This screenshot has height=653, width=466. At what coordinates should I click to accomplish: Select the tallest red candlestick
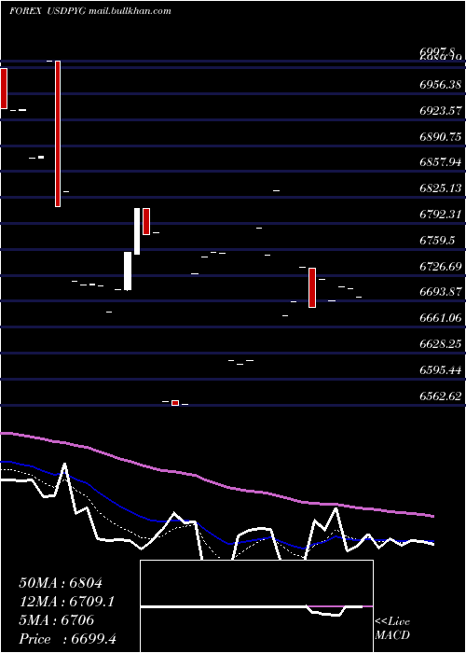click(x=58, y=133)
